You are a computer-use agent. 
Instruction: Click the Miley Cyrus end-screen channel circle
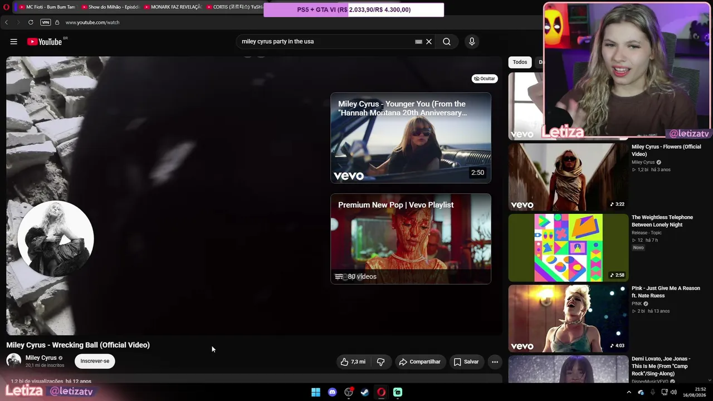56,239
